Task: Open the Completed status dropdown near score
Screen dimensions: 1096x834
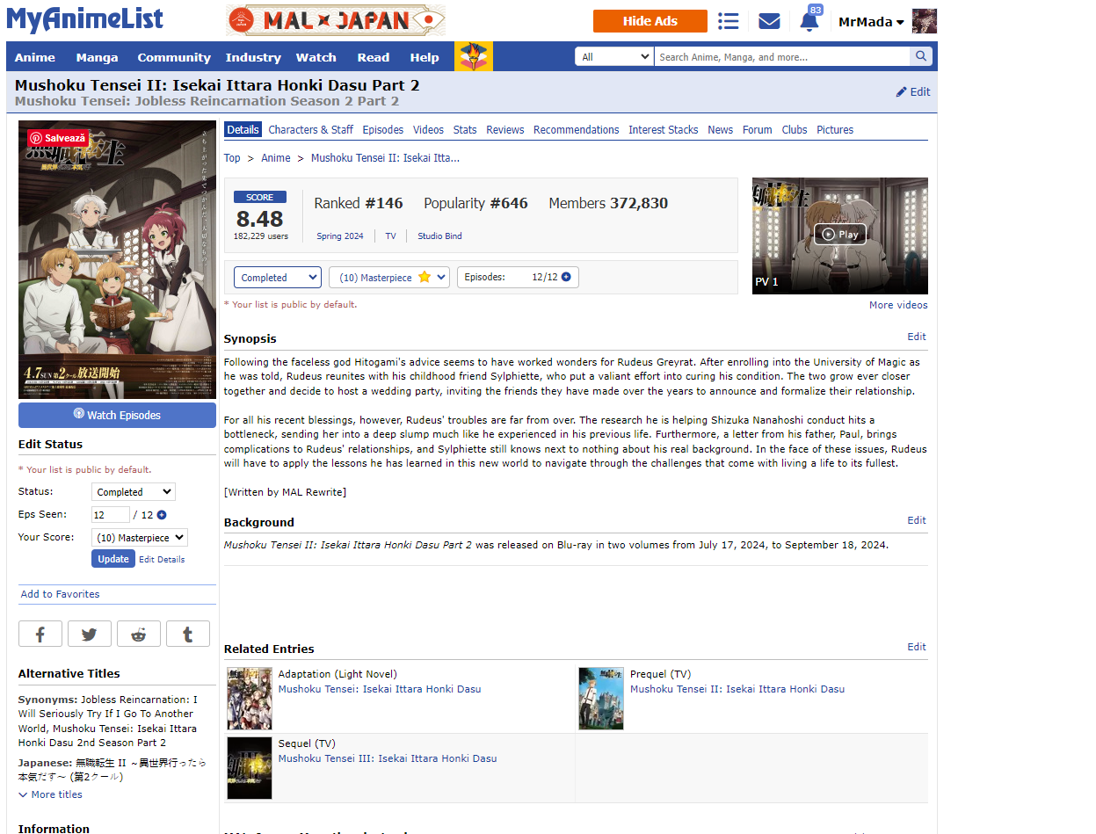Action: click(x=278, y=277)
